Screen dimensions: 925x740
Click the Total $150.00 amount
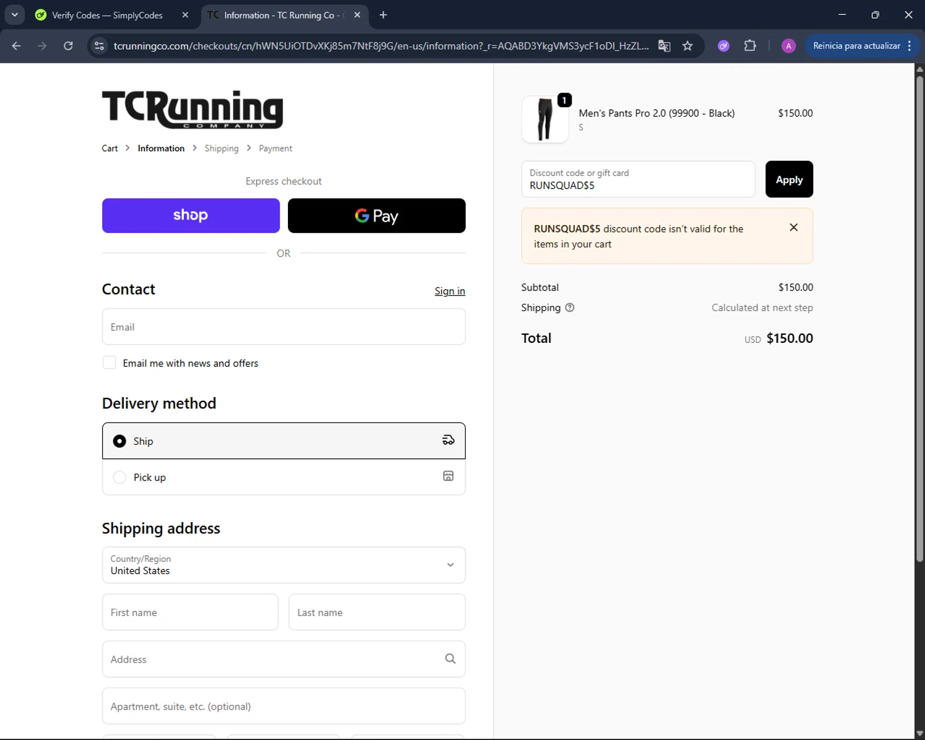pyautogui.click(x=789, y=339)
